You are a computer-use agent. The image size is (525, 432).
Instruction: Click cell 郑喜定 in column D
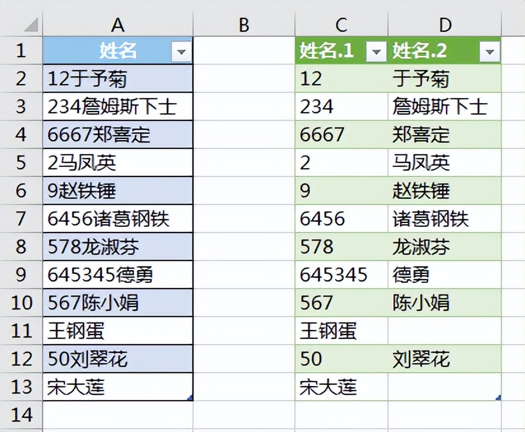tap(445, 134)
